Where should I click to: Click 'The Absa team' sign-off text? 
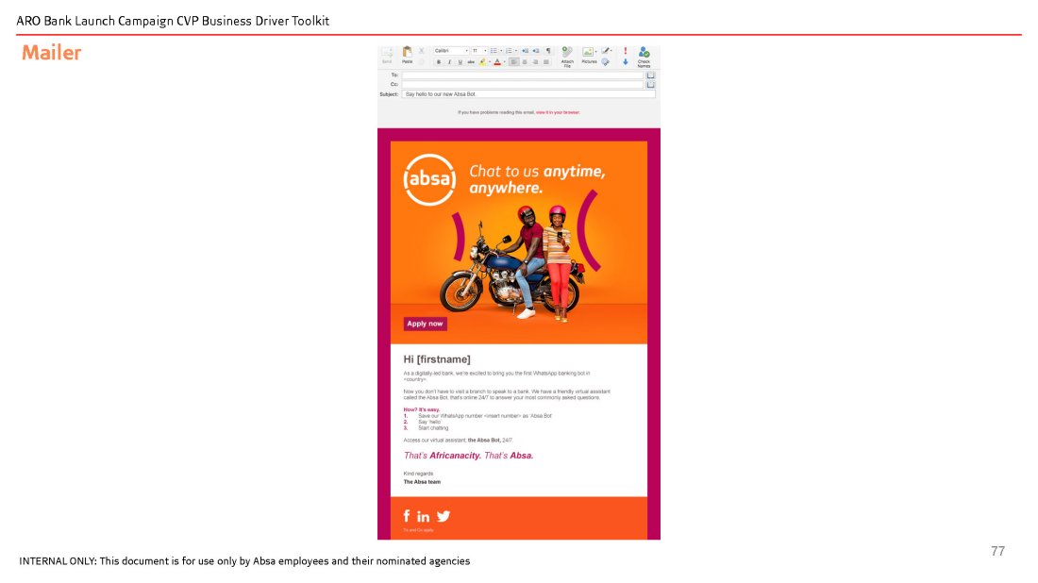point(422,482)
